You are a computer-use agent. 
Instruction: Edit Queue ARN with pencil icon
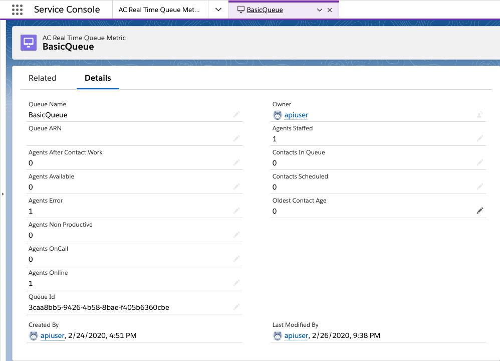tap(236, 138)
